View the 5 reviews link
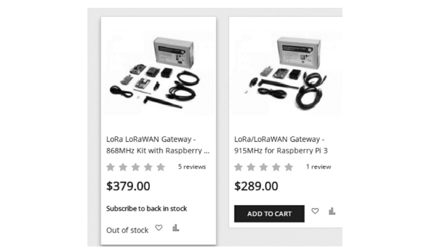Screen dimensions: 421x252 pyautogui.click(x=192, y=167)
